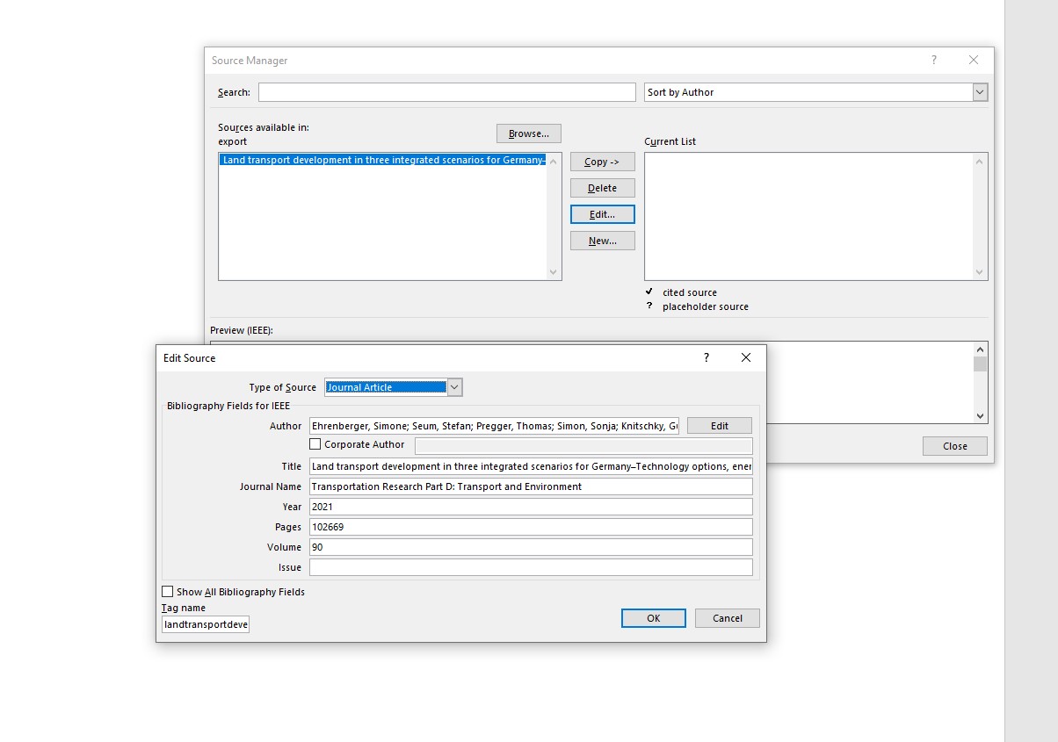The height and width of the screenshot is (742, 1058).
Task: Click the Journal Name field
Action: pyautogui.click(x=531, y=486)
